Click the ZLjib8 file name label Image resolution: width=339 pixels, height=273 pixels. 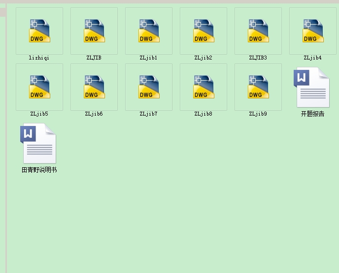click(203, 114)
